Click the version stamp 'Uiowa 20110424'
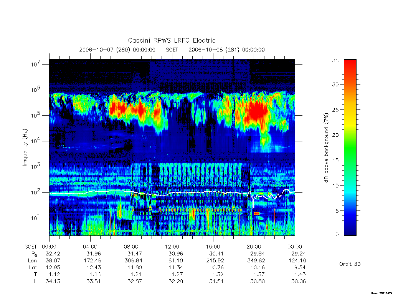The width and height of the screenshot is (393, 295). 381,293
